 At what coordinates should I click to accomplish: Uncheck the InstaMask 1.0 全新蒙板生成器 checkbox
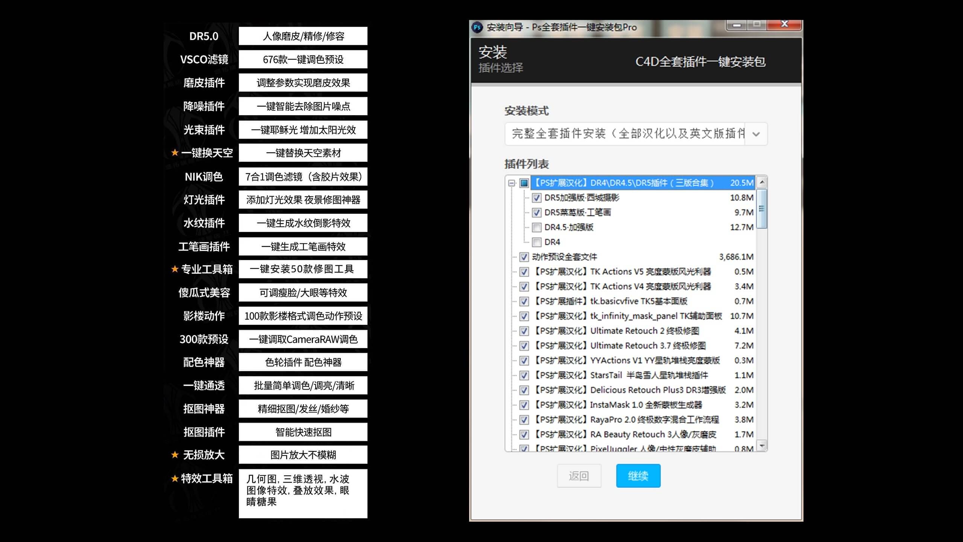[524, 405]
